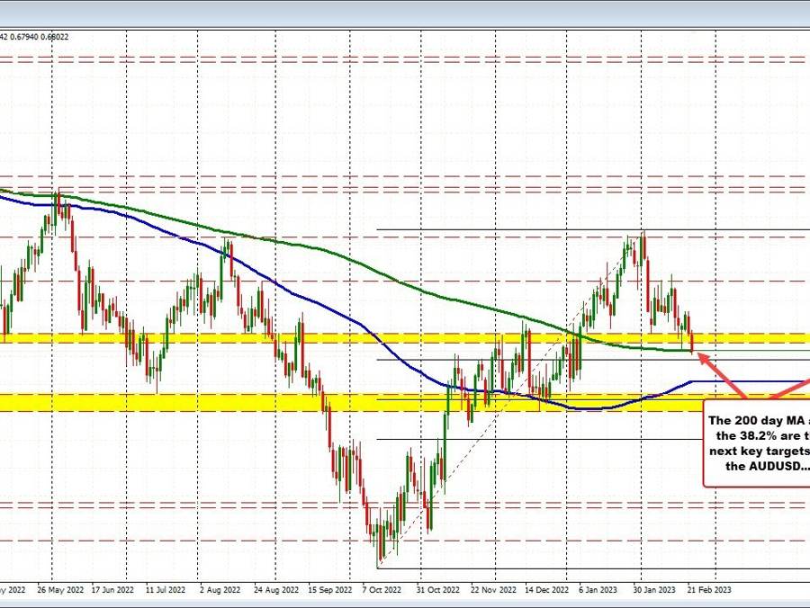Click the red arrowhead pointing at latest candle
810x608 pixels.
(702, 357)
